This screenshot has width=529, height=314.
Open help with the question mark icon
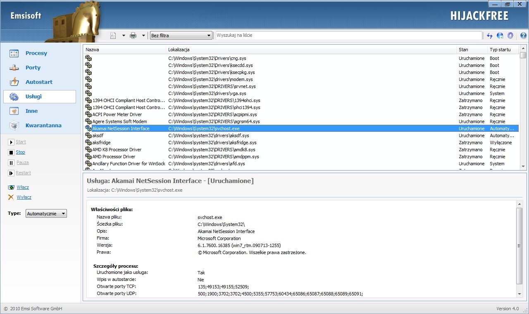(x=523, y=36)
